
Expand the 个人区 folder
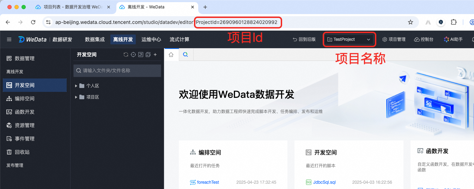[76, 86]
